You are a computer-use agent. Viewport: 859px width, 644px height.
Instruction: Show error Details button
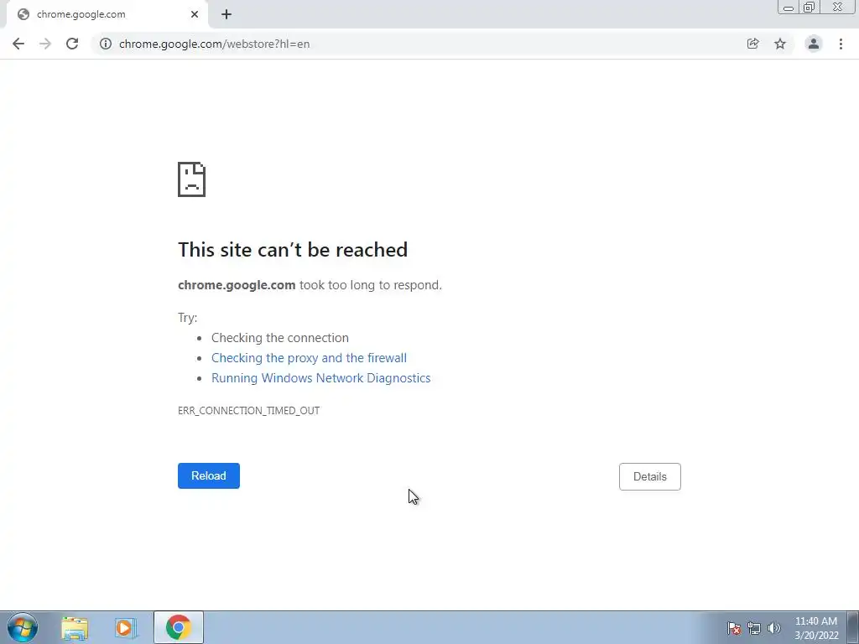tap(650, 476)
